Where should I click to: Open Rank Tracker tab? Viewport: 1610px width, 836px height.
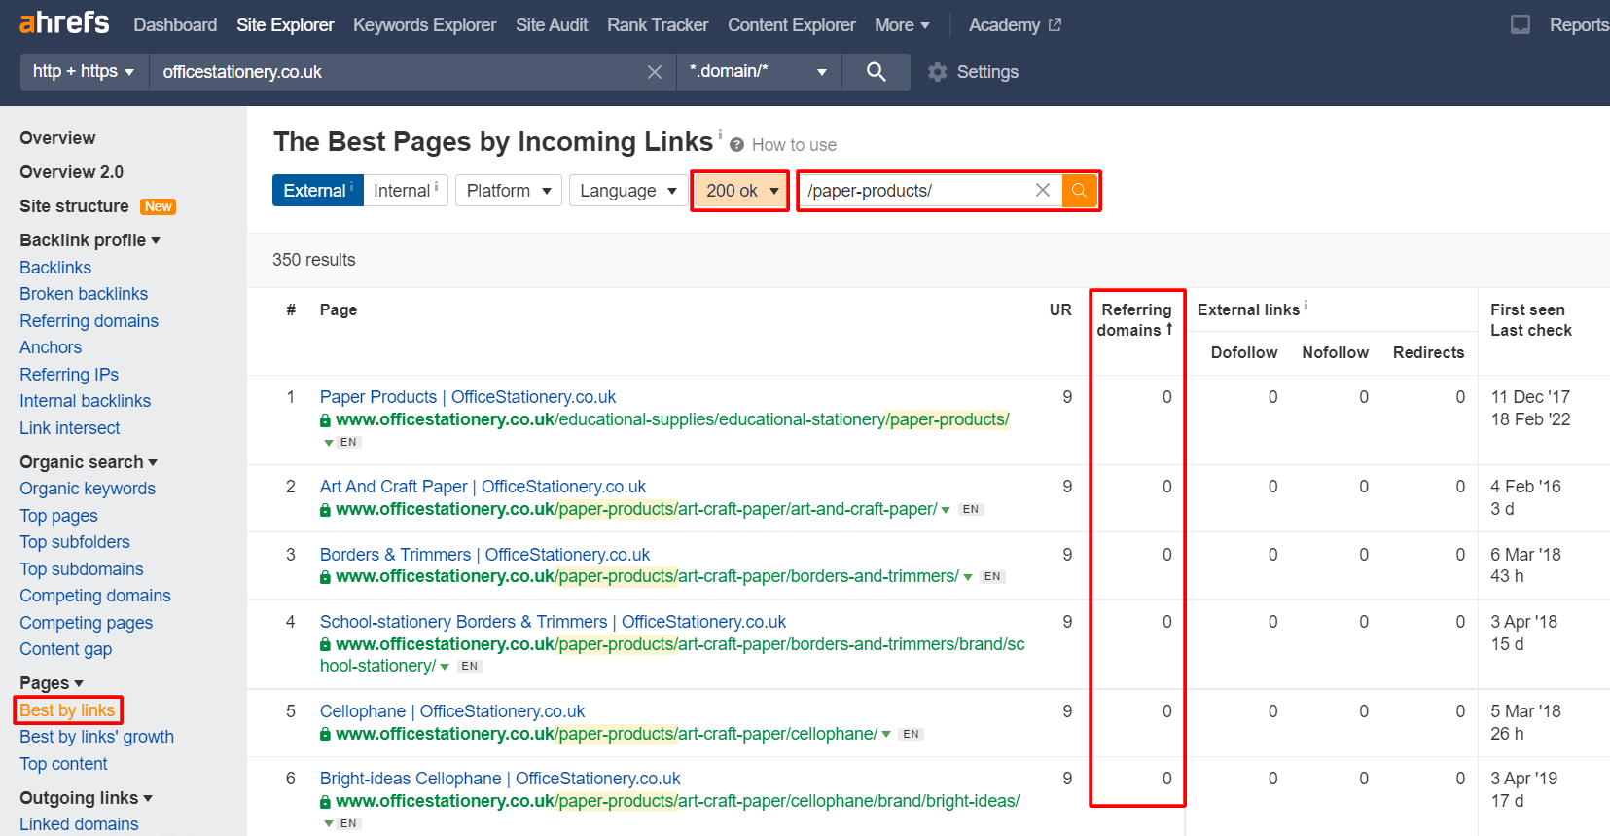tap(658, 25)
